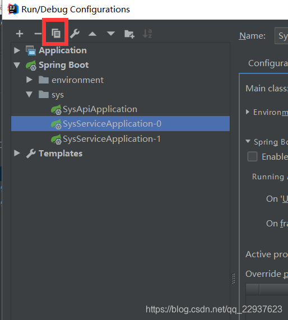Sort configurations alphabetically

[x=147, y=34]
